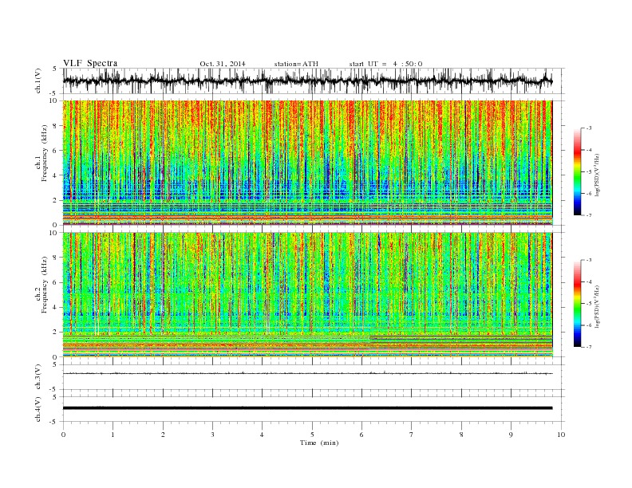This screenshot has width=632, height=488.
Task: Click the ch.2 spectrogram color scale bar
Action: click(577, 303)
